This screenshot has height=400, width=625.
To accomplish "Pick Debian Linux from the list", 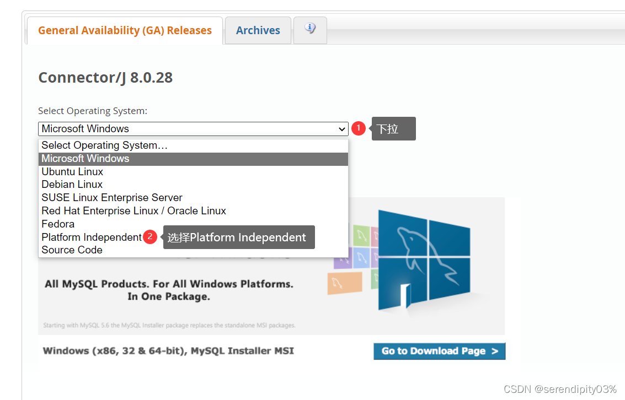I will click(193, 184).
